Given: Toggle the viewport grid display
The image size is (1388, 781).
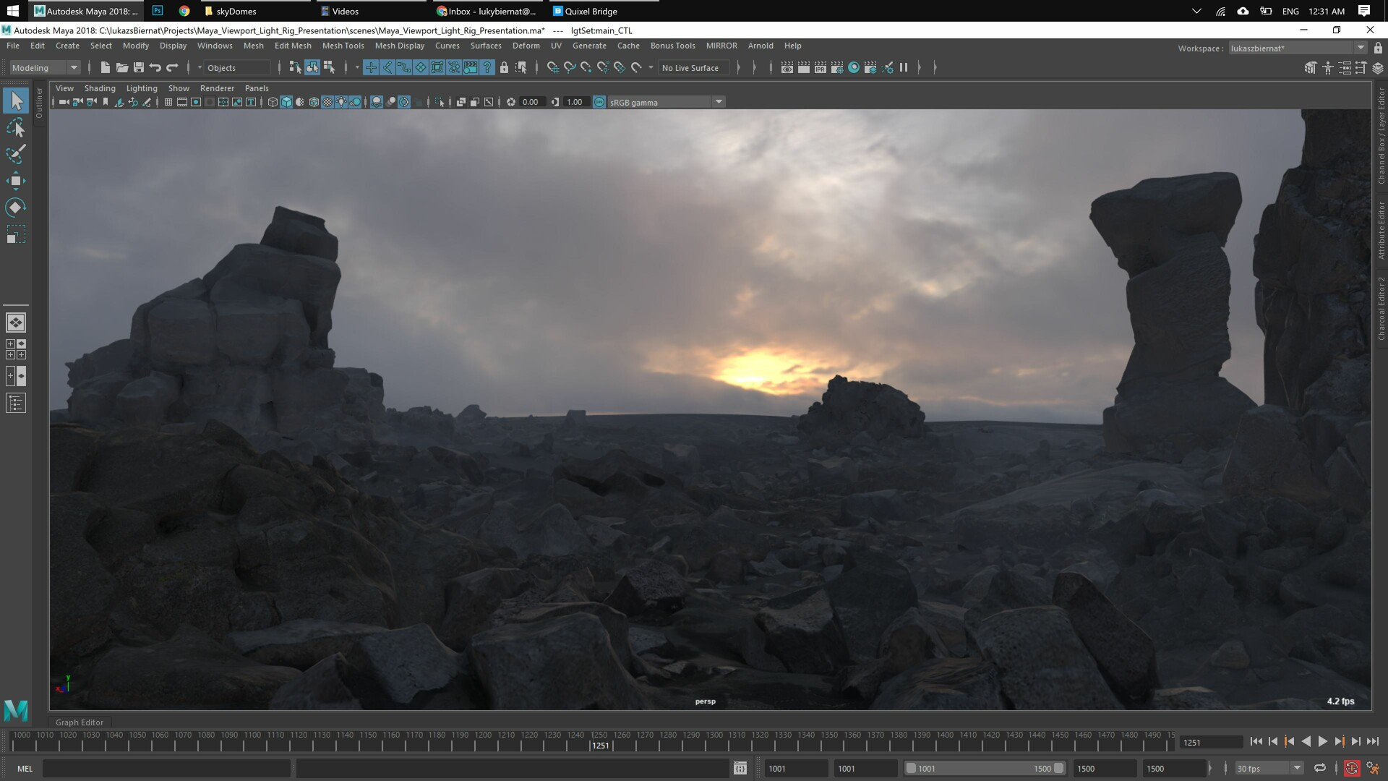Looking at the screenshot, I should (x=168, y=102).
